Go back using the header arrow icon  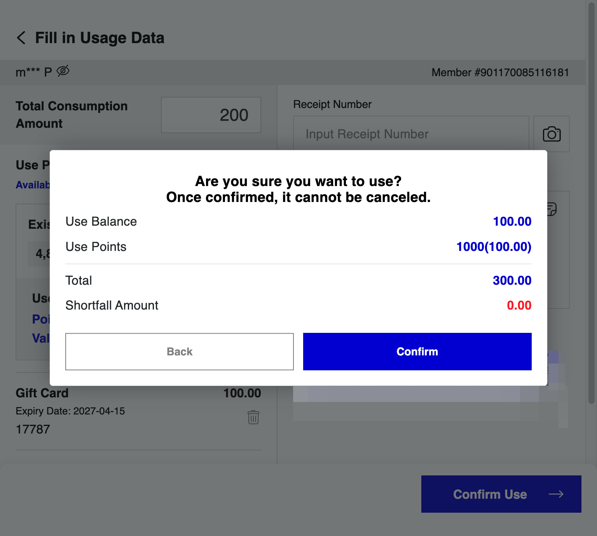click(21, 38)
